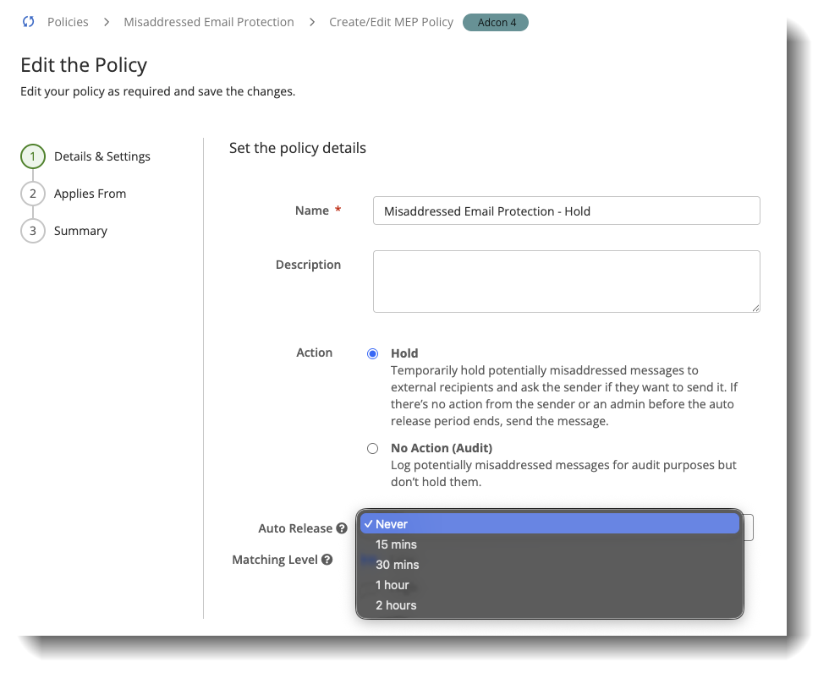Click the Edit the Policy heading
This screenshot has height=678, width=829.
pos(84,65)
